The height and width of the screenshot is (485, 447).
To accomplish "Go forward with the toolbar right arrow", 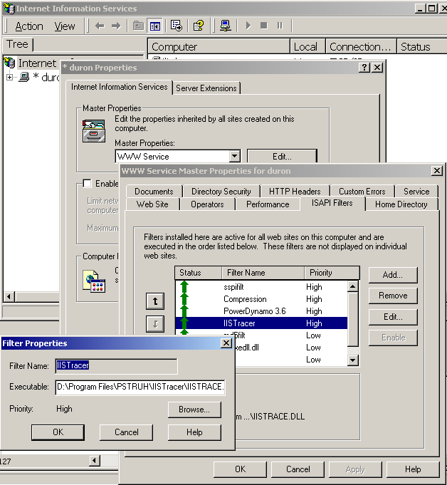I will pos(116,26).
